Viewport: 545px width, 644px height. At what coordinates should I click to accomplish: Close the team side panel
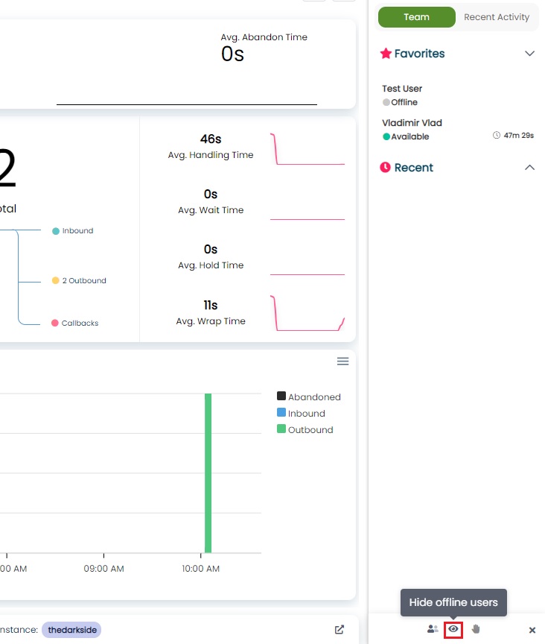click(x=532, y=630)
